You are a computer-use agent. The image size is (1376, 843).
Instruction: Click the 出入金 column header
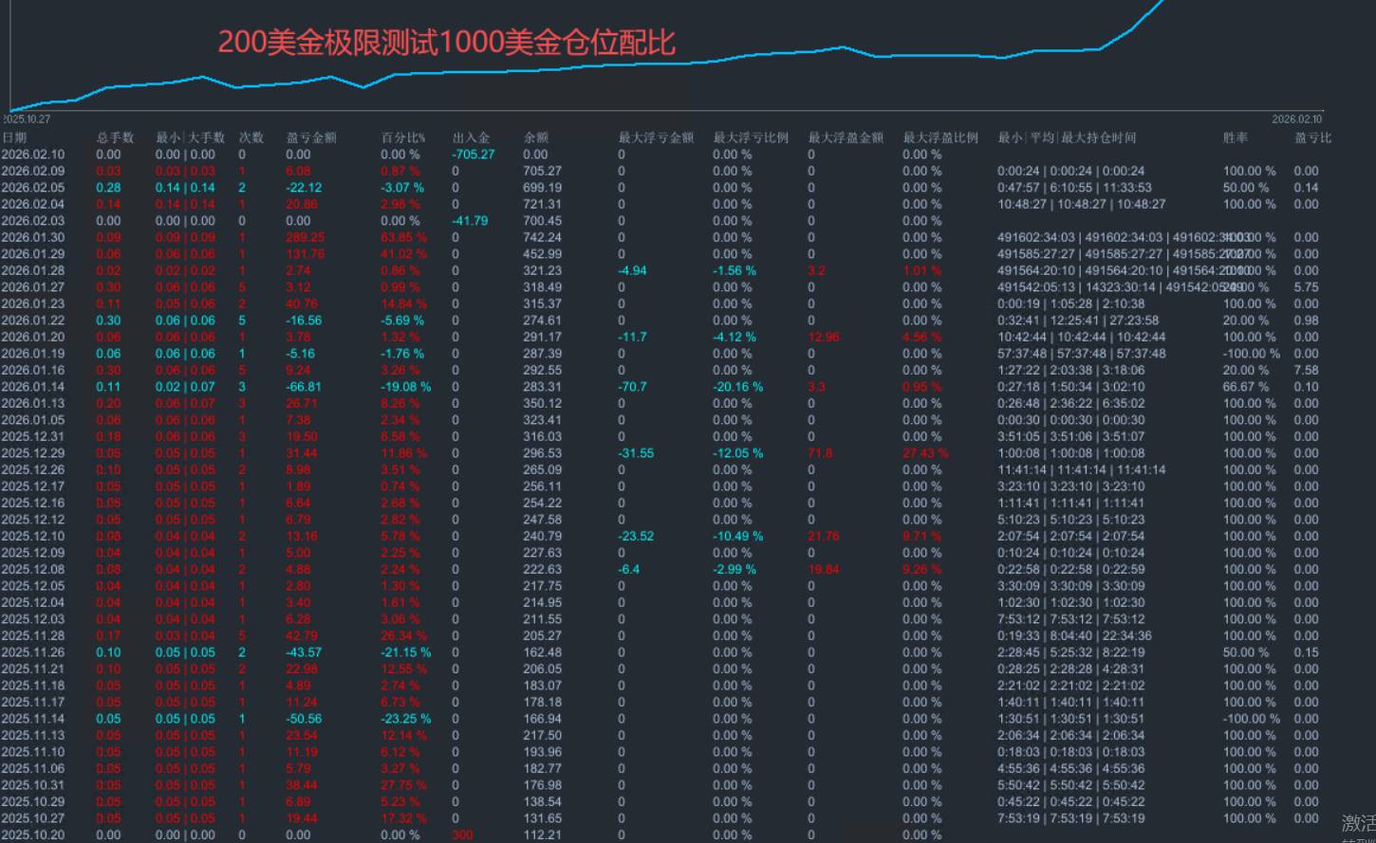pos(471,137)
